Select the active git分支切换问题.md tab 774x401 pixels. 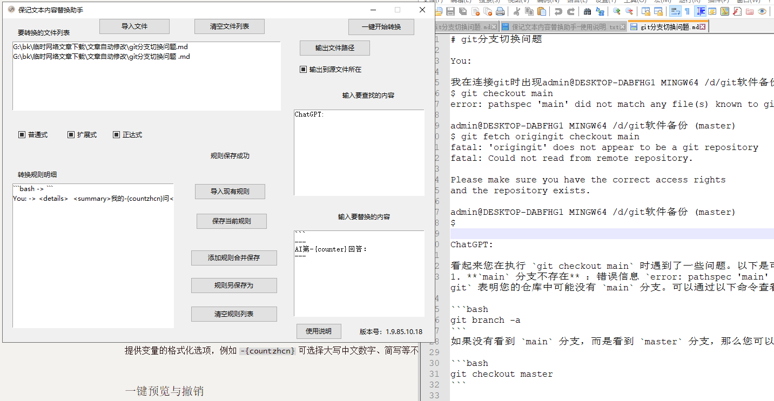[x=668, y=26]
